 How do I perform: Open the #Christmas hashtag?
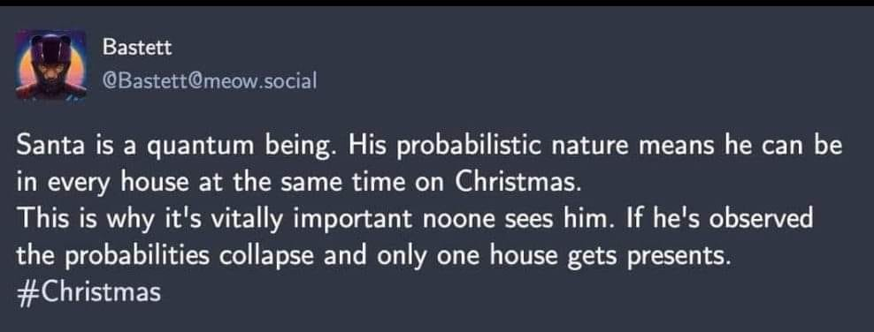point(88,292)
